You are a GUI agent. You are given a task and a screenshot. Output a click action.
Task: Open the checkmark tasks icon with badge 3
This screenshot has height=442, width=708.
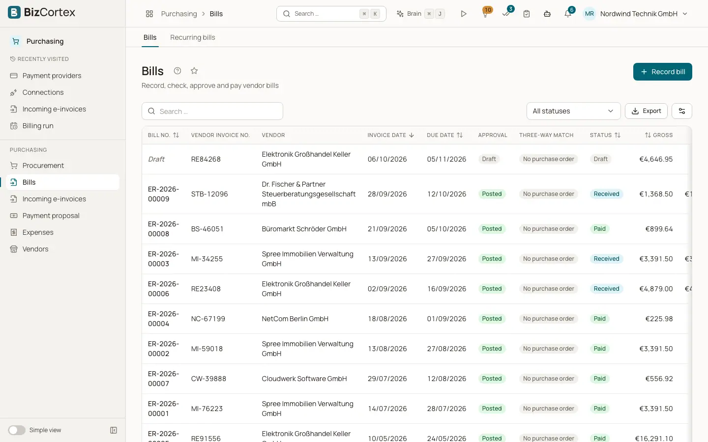[506, 14]
